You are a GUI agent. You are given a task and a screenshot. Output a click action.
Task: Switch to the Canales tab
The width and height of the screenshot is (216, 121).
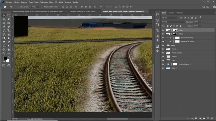(171, 13)
